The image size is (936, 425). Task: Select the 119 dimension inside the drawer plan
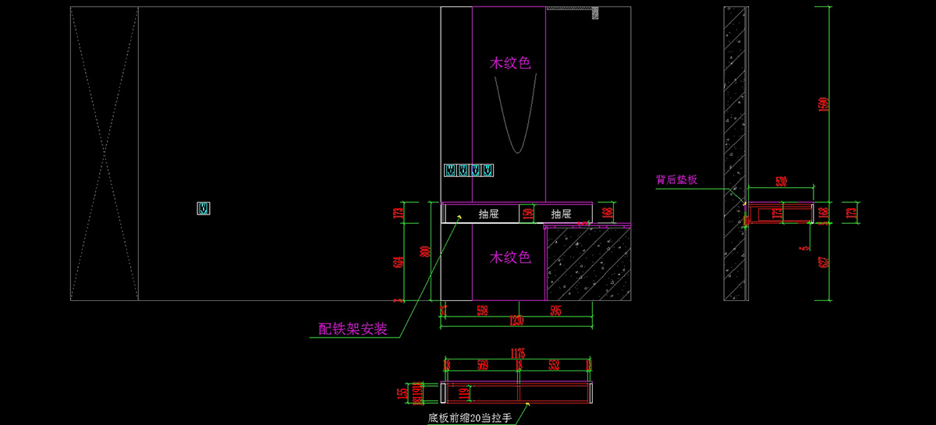pyautogui.click(x=463, y=392)
